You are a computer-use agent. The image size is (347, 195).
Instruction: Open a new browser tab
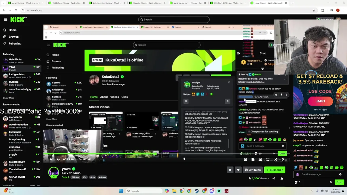[292, 3]
